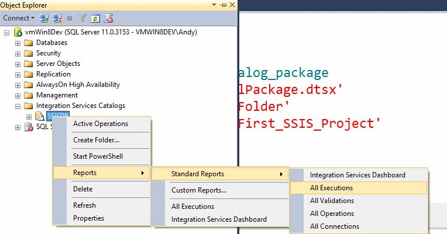
Task: Expand the SQL Server Agent node
Action: coord(18,127)
